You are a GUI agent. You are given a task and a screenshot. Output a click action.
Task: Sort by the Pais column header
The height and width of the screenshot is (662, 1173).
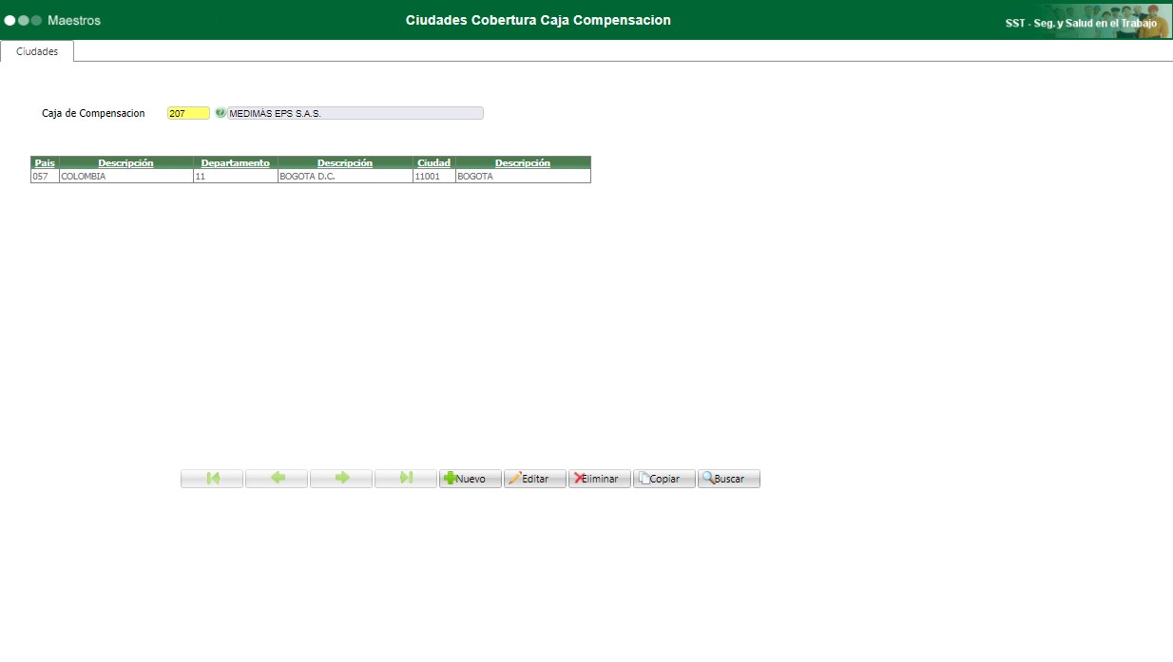pos(45,162)
